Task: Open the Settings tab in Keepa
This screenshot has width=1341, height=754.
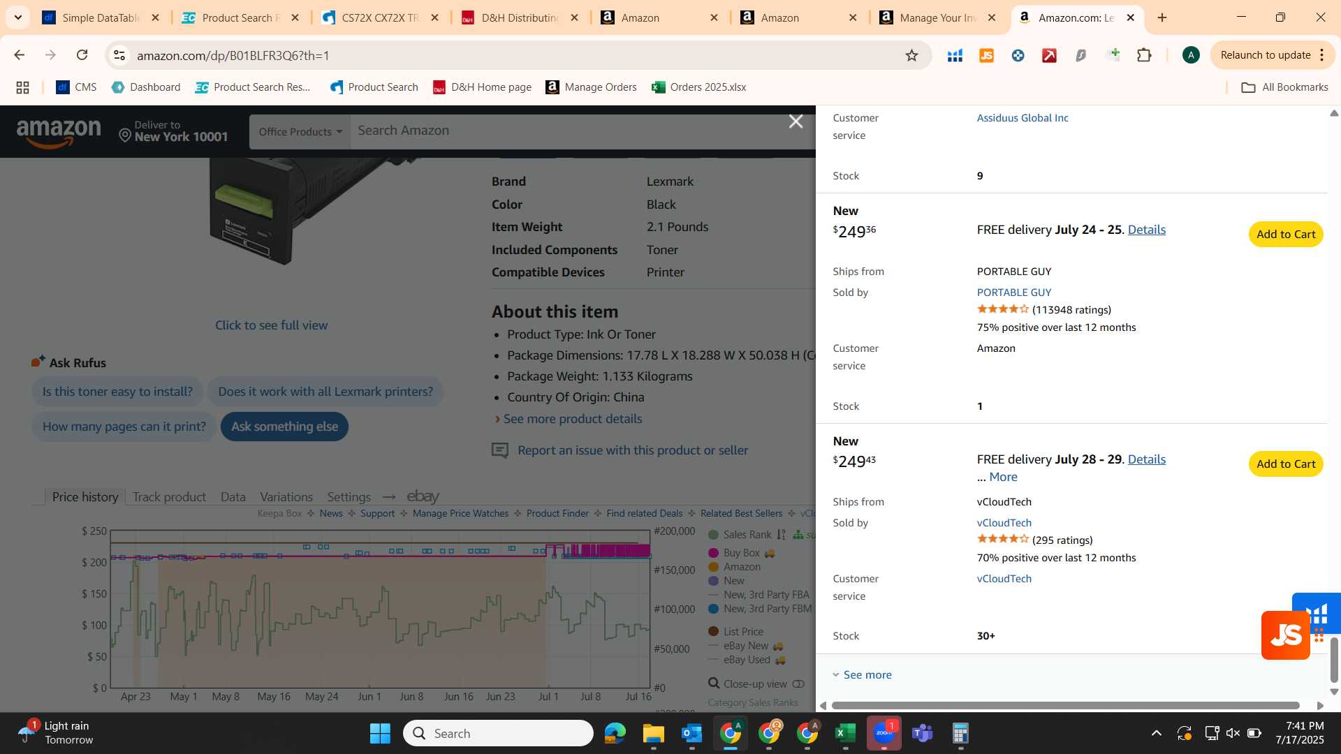Action: tap(349, 497)
